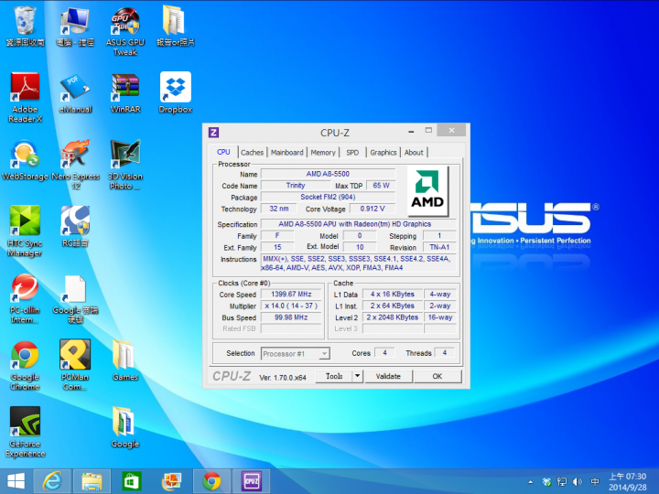The image size is (659, 494).
Task: Launch WinRAR from desktop
Action: [x=125, y=93]
